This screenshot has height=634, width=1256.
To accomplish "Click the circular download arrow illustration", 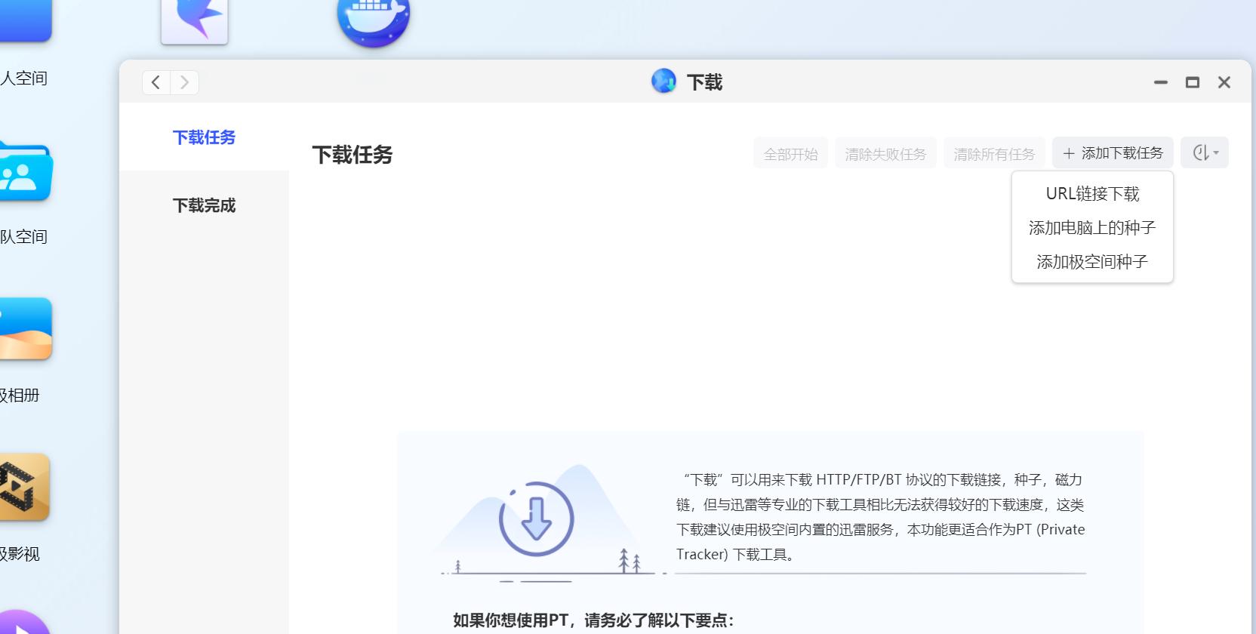I will [537, 519].
